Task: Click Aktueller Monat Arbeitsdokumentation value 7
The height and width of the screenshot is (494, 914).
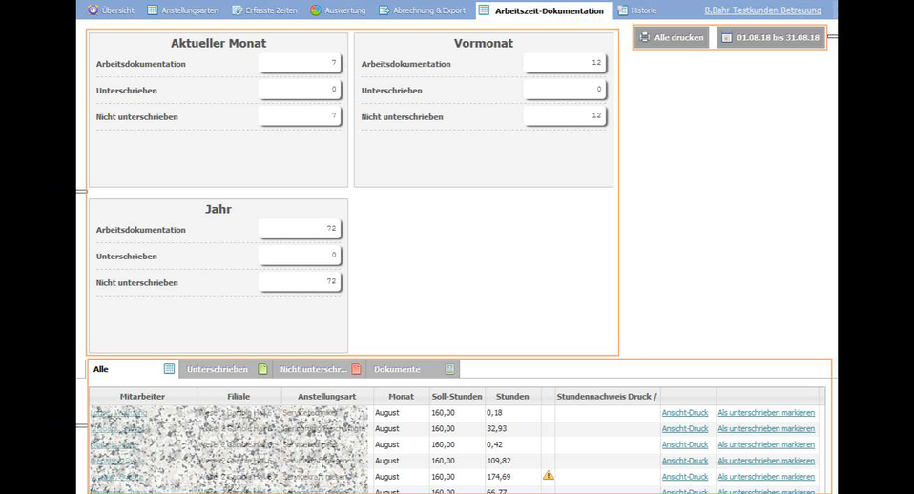Action: click(300, 63)
